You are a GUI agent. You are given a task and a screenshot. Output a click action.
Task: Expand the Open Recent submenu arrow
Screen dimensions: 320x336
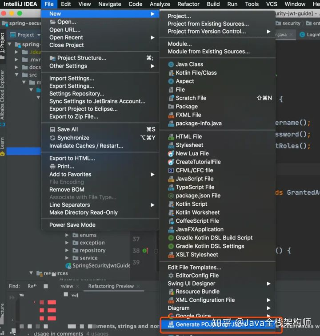(x=152, y=37)
